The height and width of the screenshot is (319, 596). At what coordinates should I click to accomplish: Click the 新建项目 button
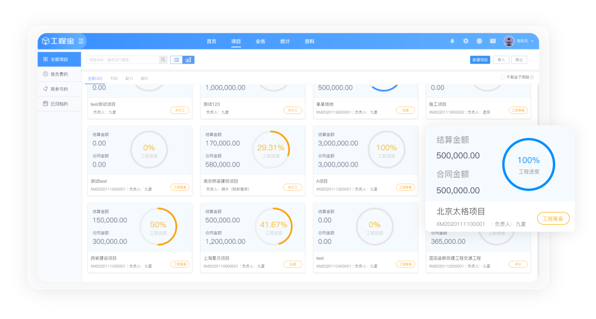pyautogui.click(x=480, y=59)
